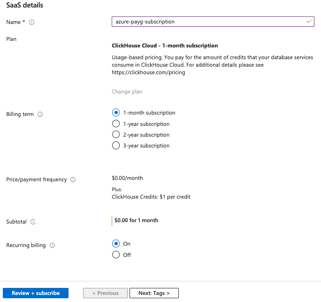Click info icon beside Billing term
The image size is (321, 302).
tap(40, 114)
